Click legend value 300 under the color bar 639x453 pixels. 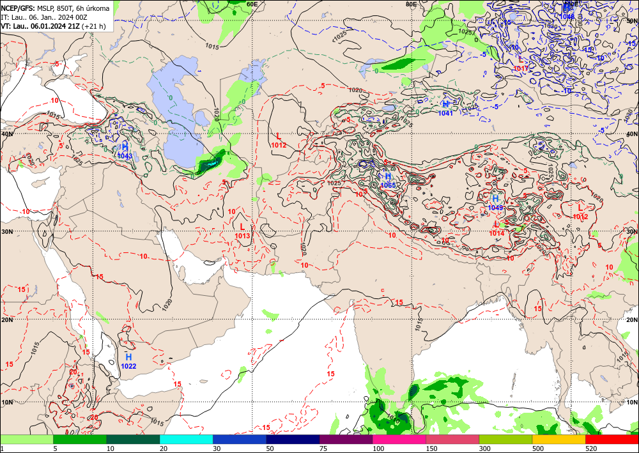pos(484,449)
